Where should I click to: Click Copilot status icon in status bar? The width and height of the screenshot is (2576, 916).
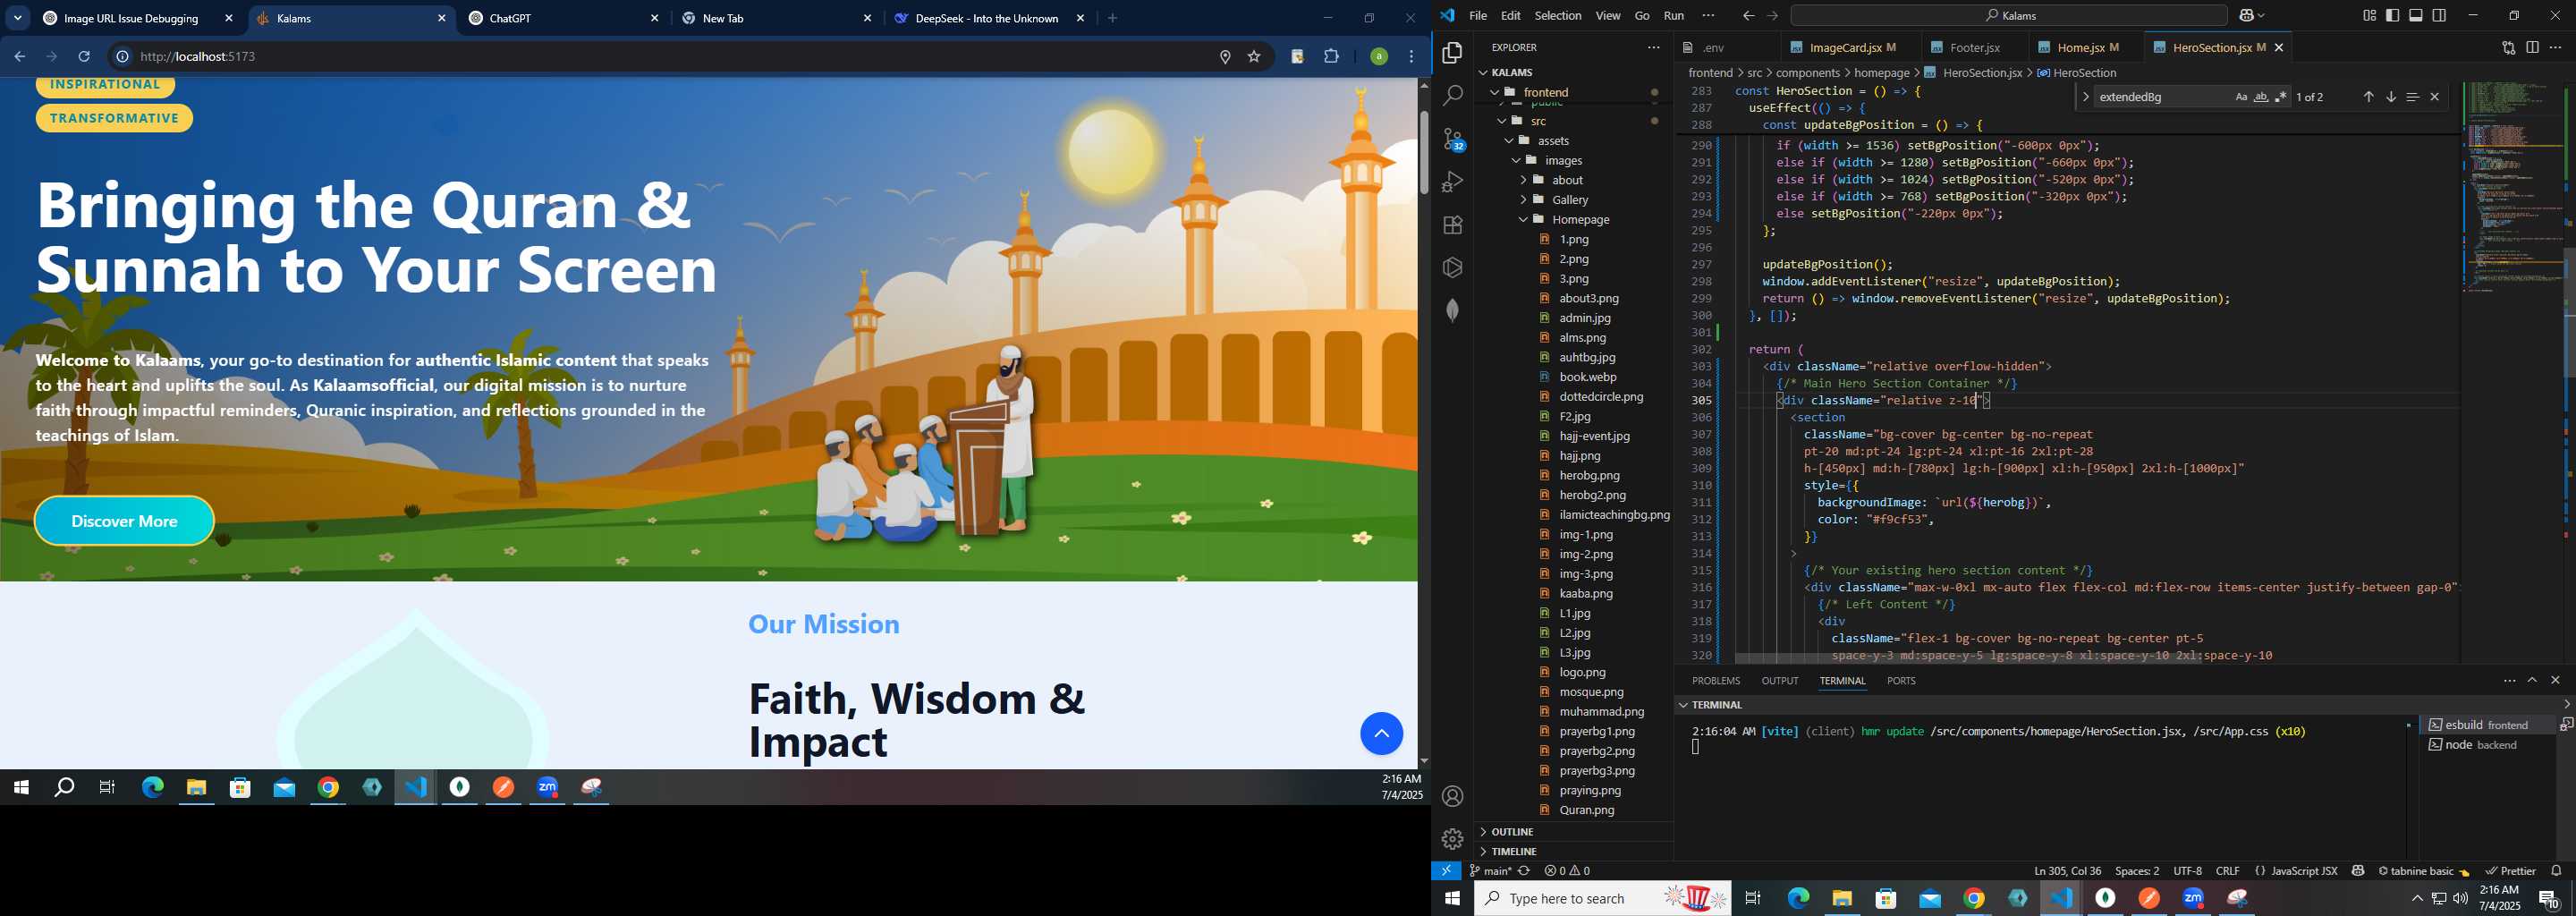click(2358, 871)
